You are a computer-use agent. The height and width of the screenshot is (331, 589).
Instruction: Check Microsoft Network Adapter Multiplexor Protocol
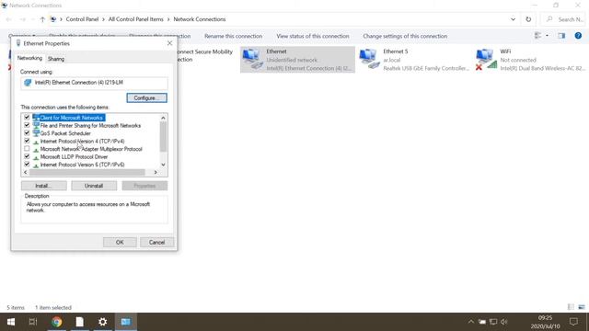coord(27,149)
